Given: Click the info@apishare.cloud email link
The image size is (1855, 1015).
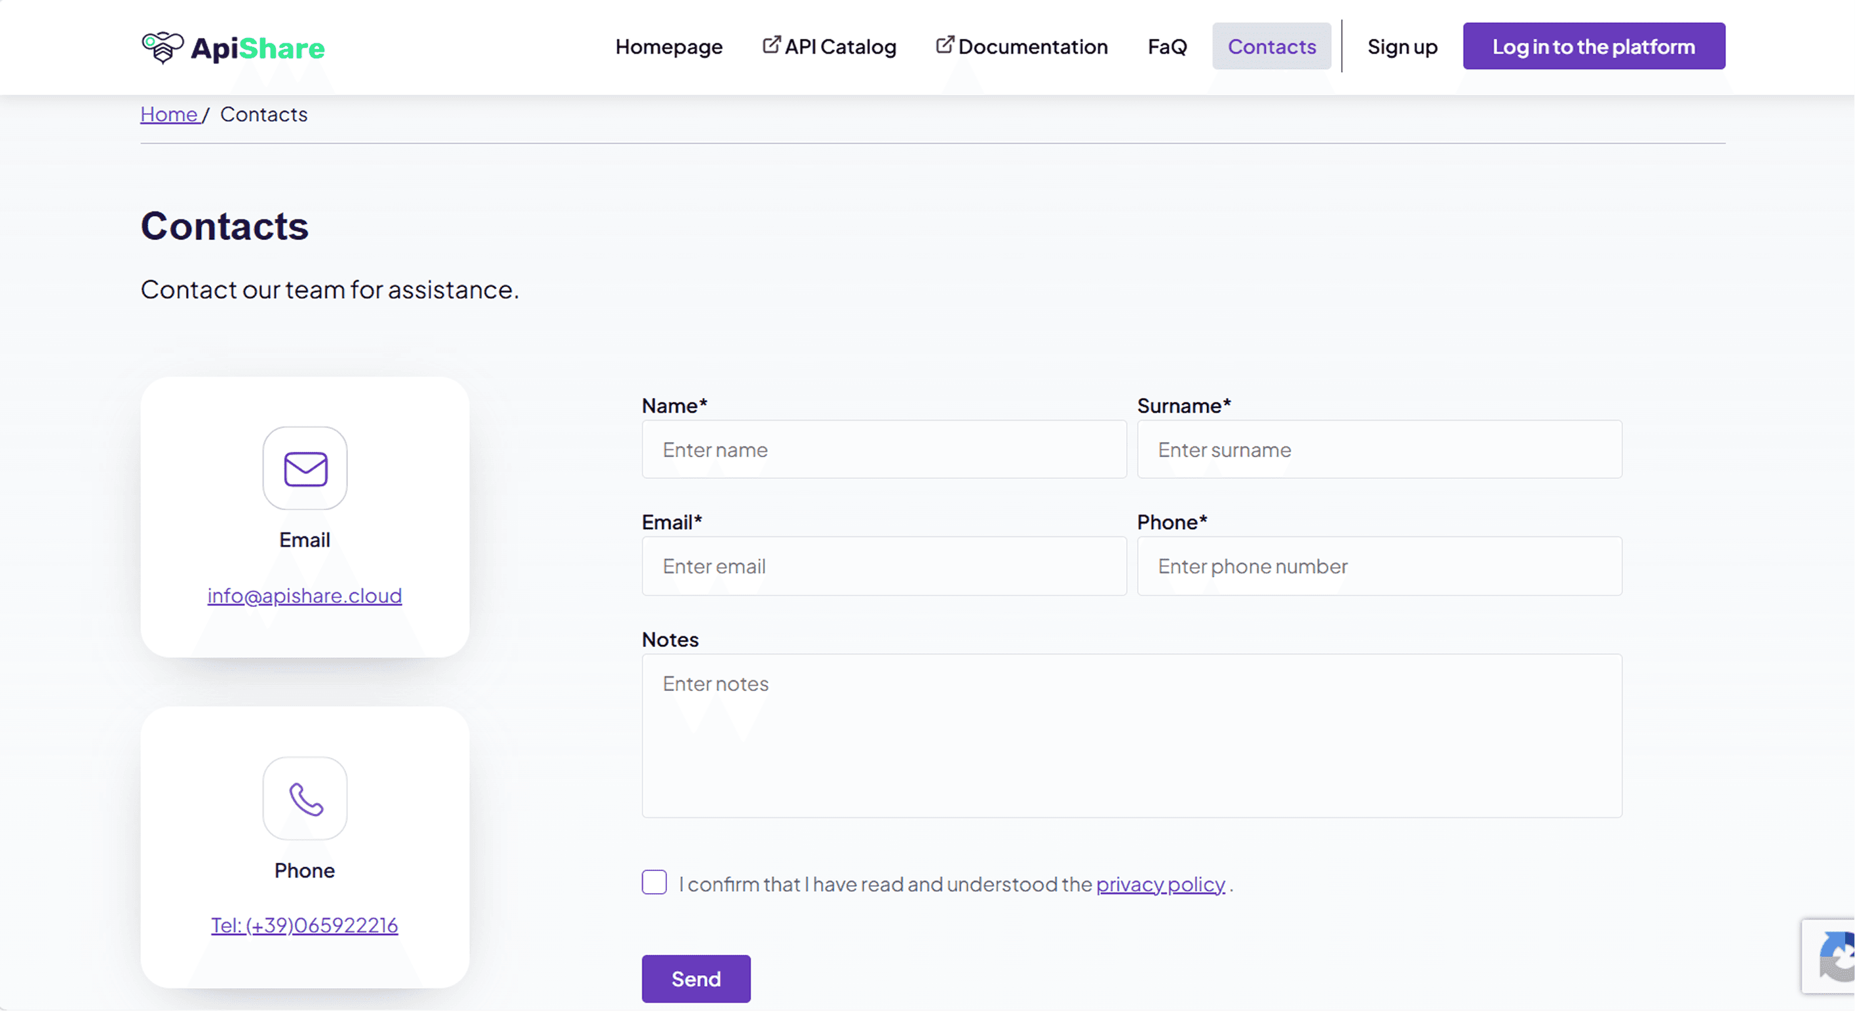Looking at the screenshot, I should pos(305,596).
